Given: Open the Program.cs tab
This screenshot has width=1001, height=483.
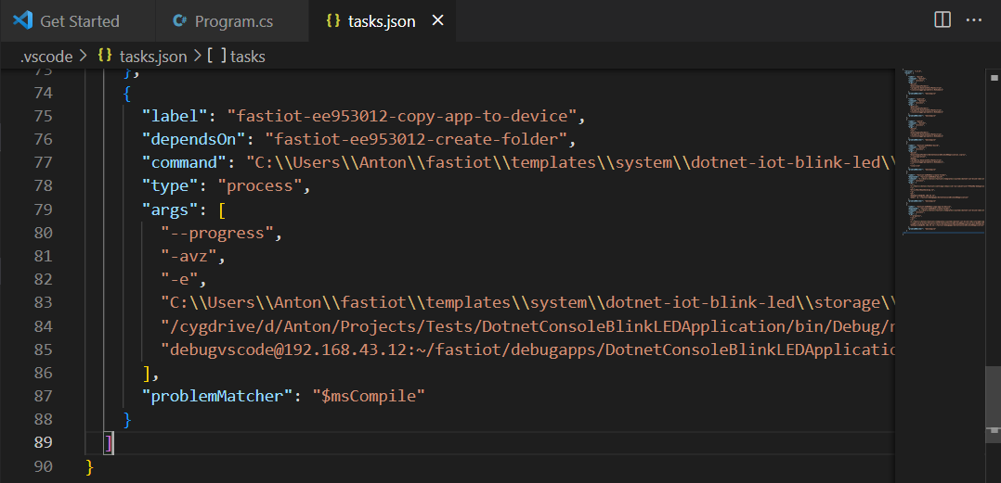Looking at the screenshot, I should [233, 21].
